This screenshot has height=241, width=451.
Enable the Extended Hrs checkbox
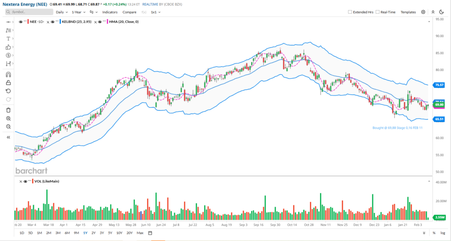click(x=350, y=12)
